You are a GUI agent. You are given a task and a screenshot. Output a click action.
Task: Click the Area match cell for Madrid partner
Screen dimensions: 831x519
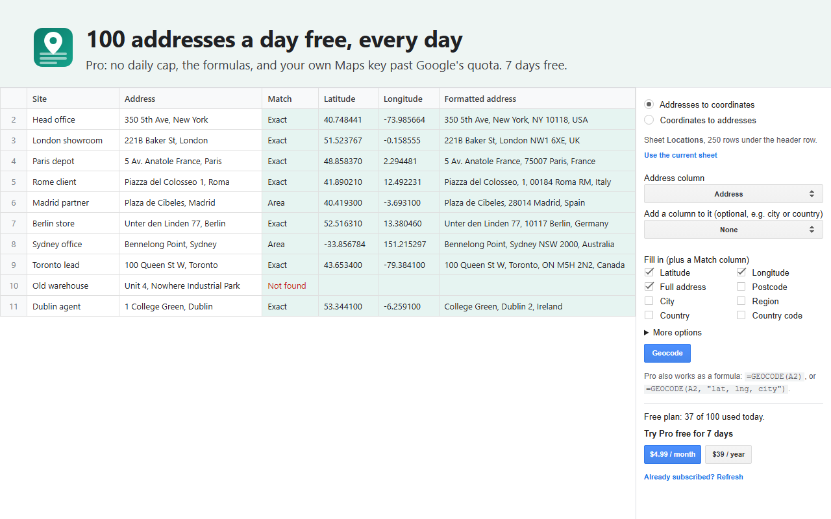(x=290, y=202)
